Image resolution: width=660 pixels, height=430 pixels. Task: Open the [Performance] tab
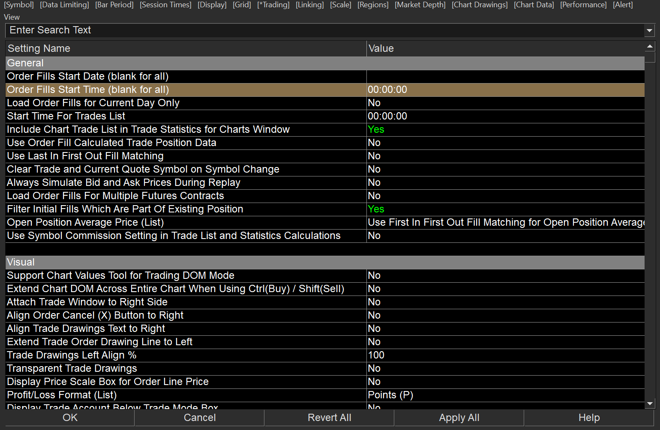(x=584, y=5)
